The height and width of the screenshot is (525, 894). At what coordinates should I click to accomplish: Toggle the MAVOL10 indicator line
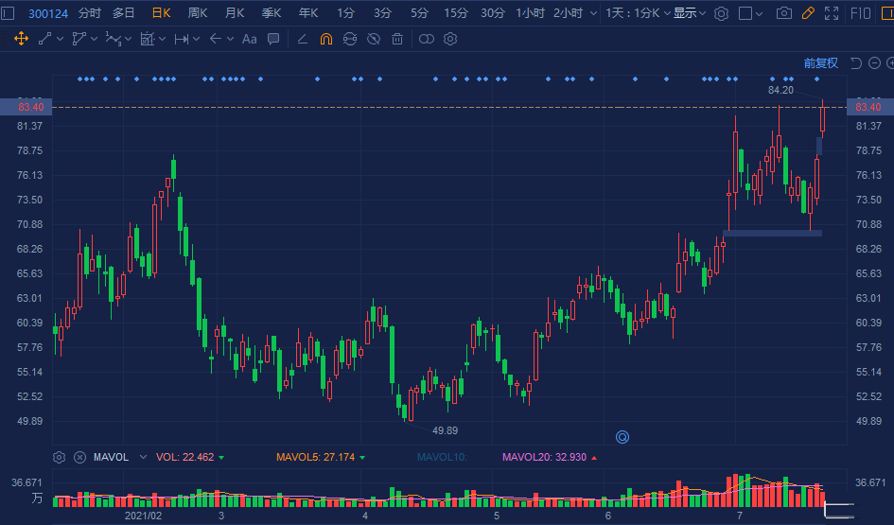tap(442, 457)
